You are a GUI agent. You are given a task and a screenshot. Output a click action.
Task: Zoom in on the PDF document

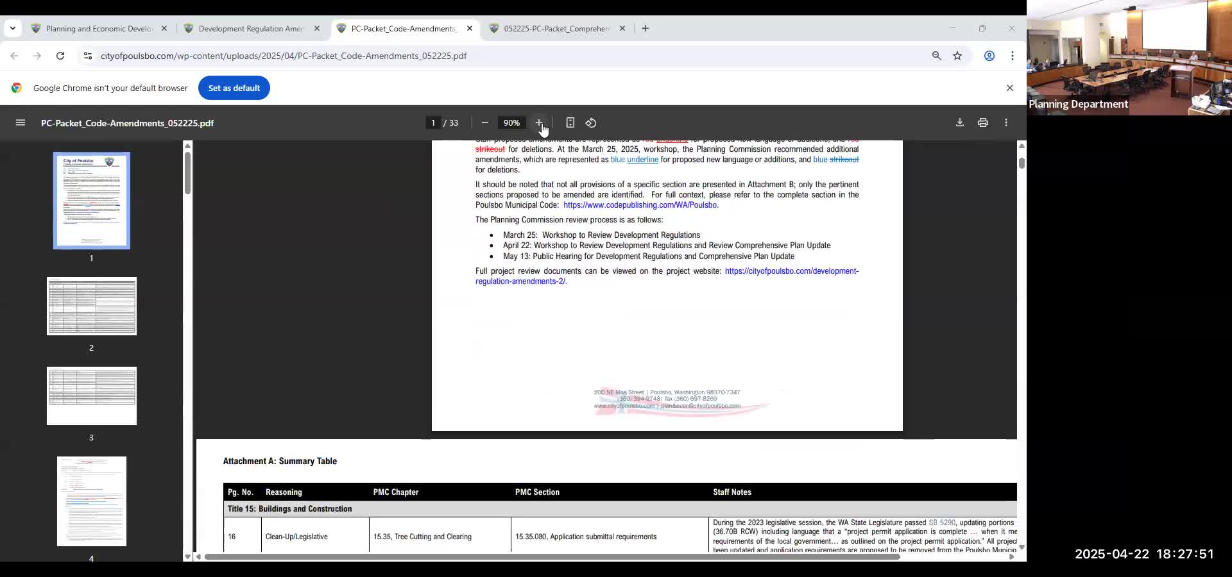[539, 122]
